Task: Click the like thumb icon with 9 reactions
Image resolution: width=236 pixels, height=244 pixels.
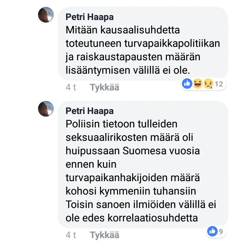Action: pos(212,232)
